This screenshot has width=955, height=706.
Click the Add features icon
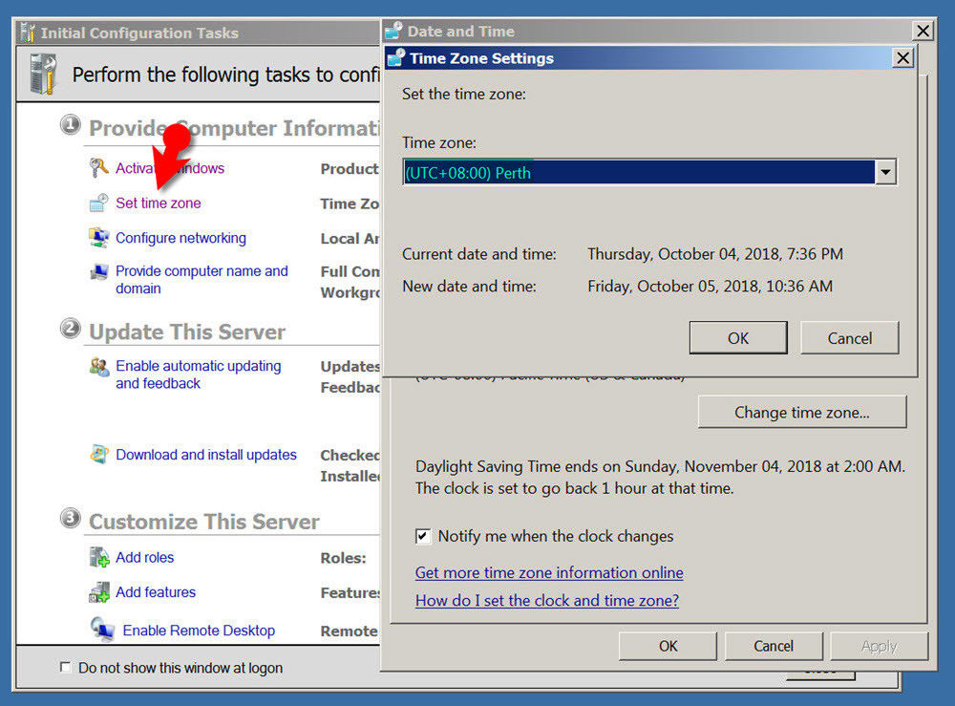tap(99, 591)
